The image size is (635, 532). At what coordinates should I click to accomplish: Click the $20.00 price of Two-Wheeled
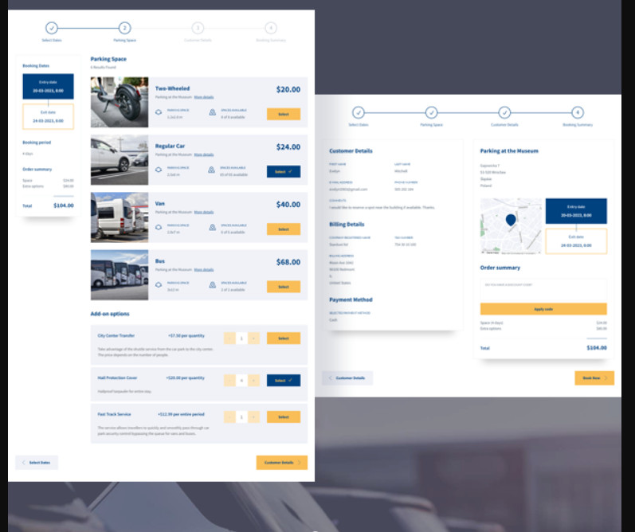[288, 89]
